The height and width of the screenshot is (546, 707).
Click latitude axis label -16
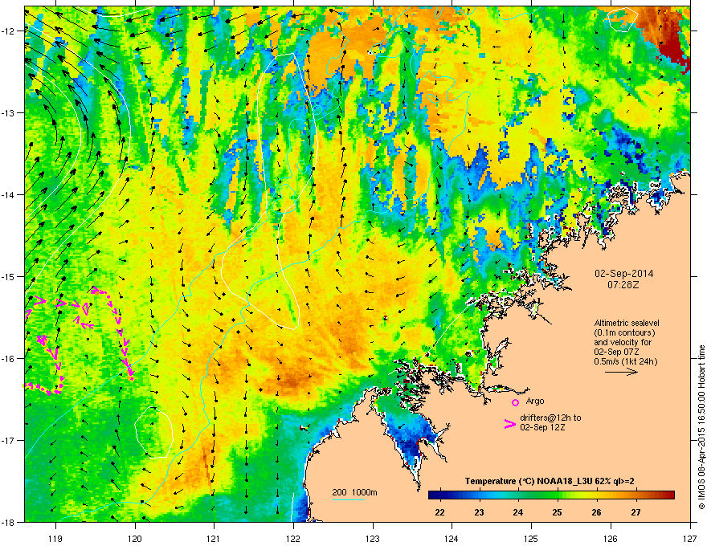tap(8, 359)
